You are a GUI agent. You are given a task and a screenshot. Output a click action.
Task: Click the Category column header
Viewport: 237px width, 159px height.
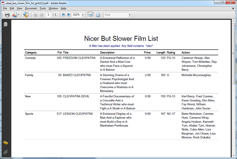click(x=31, y=52)
